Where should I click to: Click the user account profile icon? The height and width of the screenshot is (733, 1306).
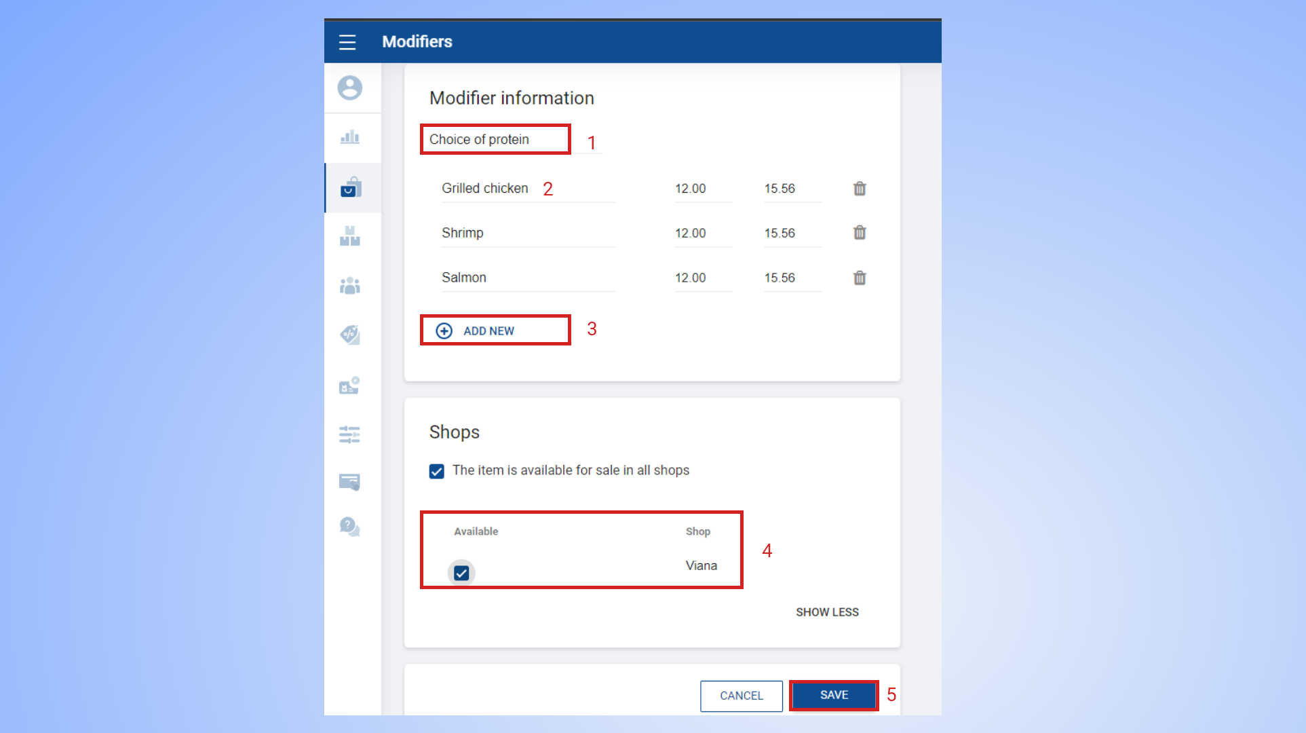click(350, 88)
